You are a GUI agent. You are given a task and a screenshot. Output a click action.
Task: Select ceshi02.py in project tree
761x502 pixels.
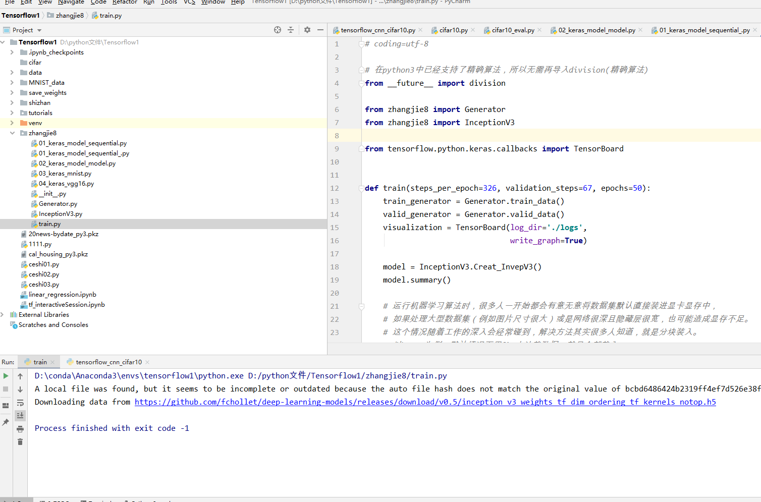[x=43, y=274]
